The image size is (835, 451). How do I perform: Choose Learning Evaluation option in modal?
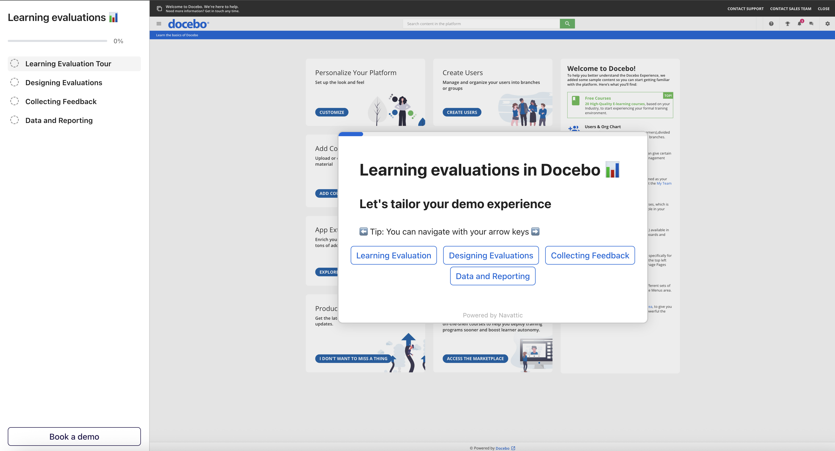393,255
